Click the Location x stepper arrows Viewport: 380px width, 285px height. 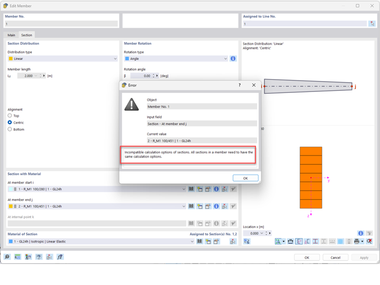[266, 233]
